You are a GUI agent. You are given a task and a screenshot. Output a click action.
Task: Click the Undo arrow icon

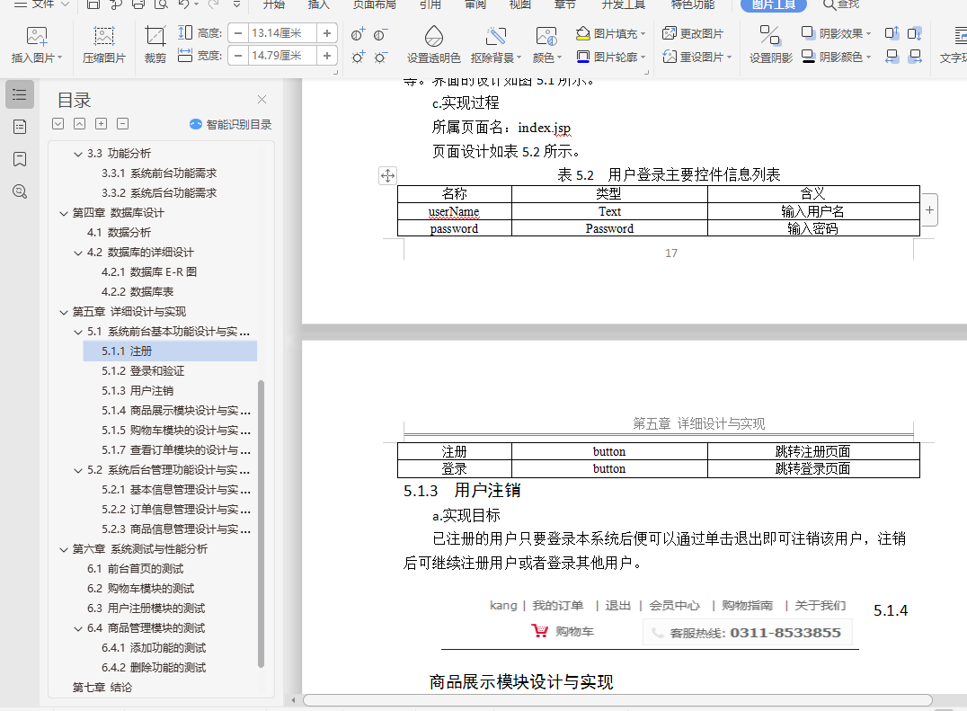pos(183,4)
